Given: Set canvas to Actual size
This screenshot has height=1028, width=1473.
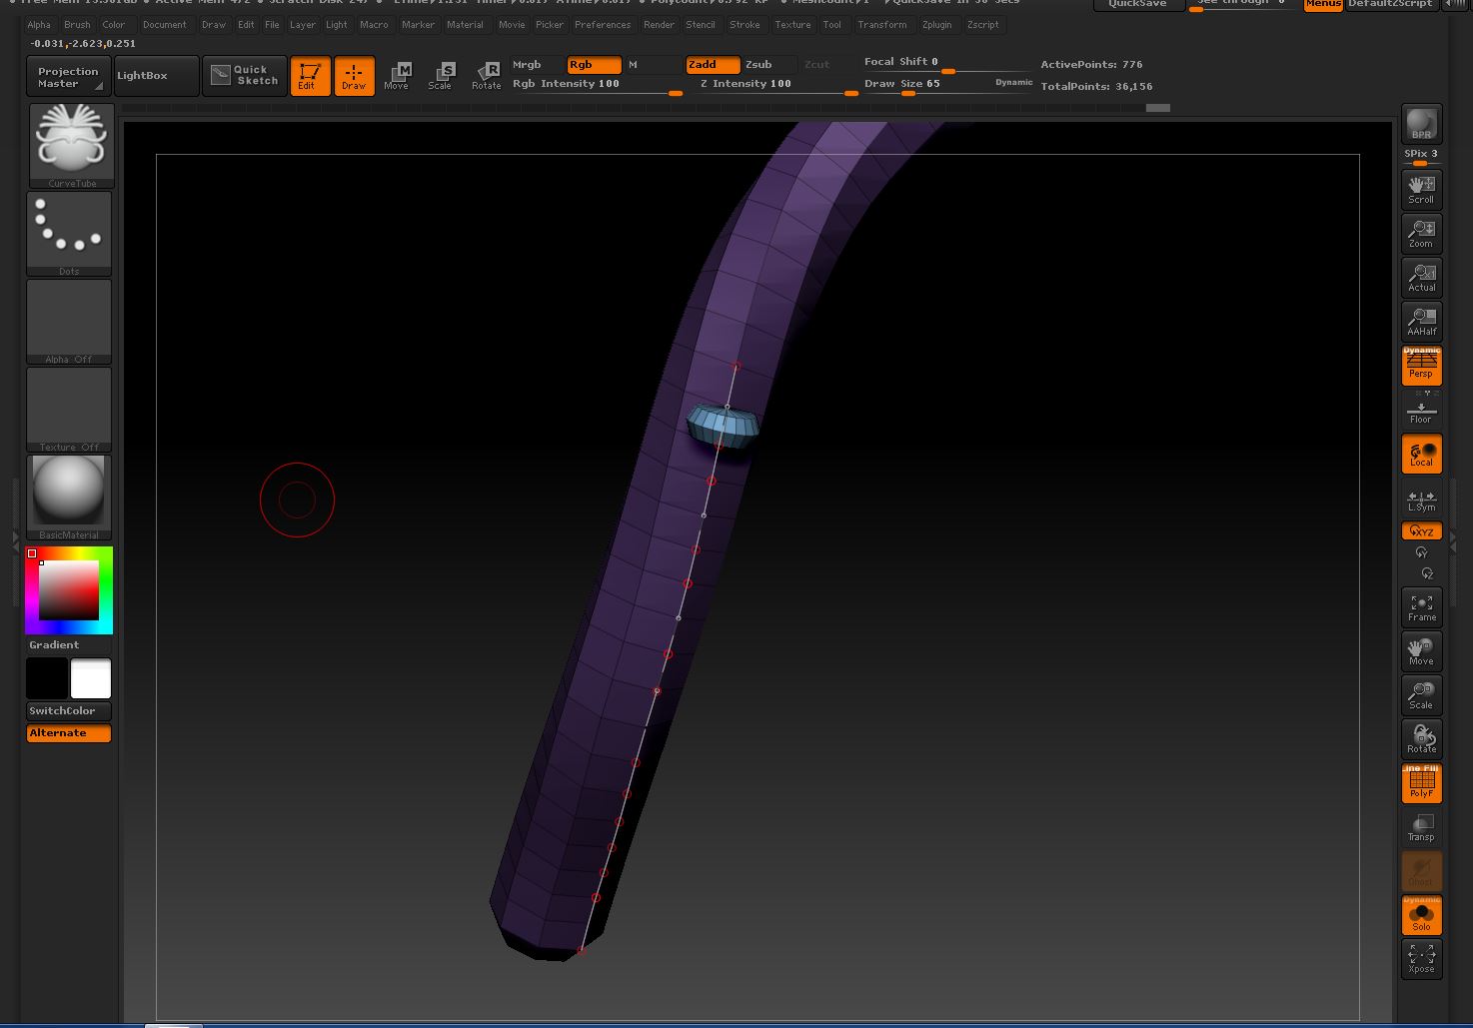Looking at the screenshot, I should coord(1421,277).
